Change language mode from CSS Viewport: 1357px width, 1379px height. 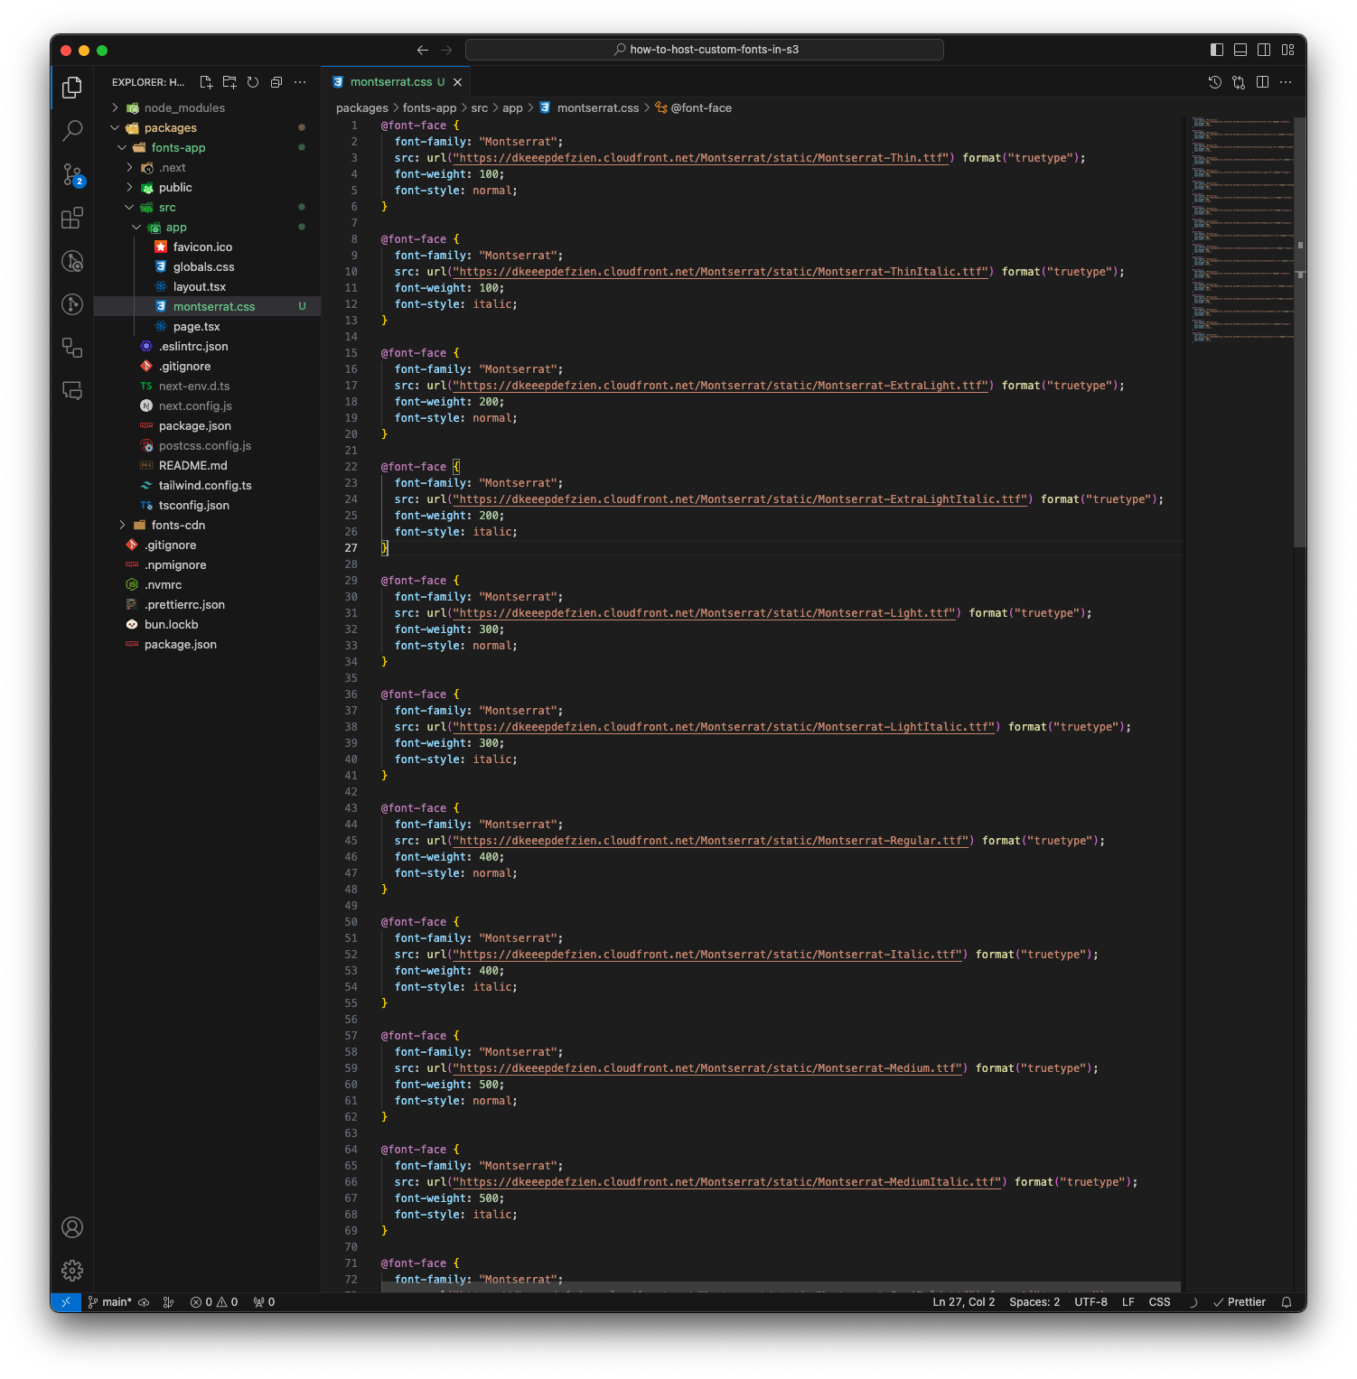[1159, 1302]
